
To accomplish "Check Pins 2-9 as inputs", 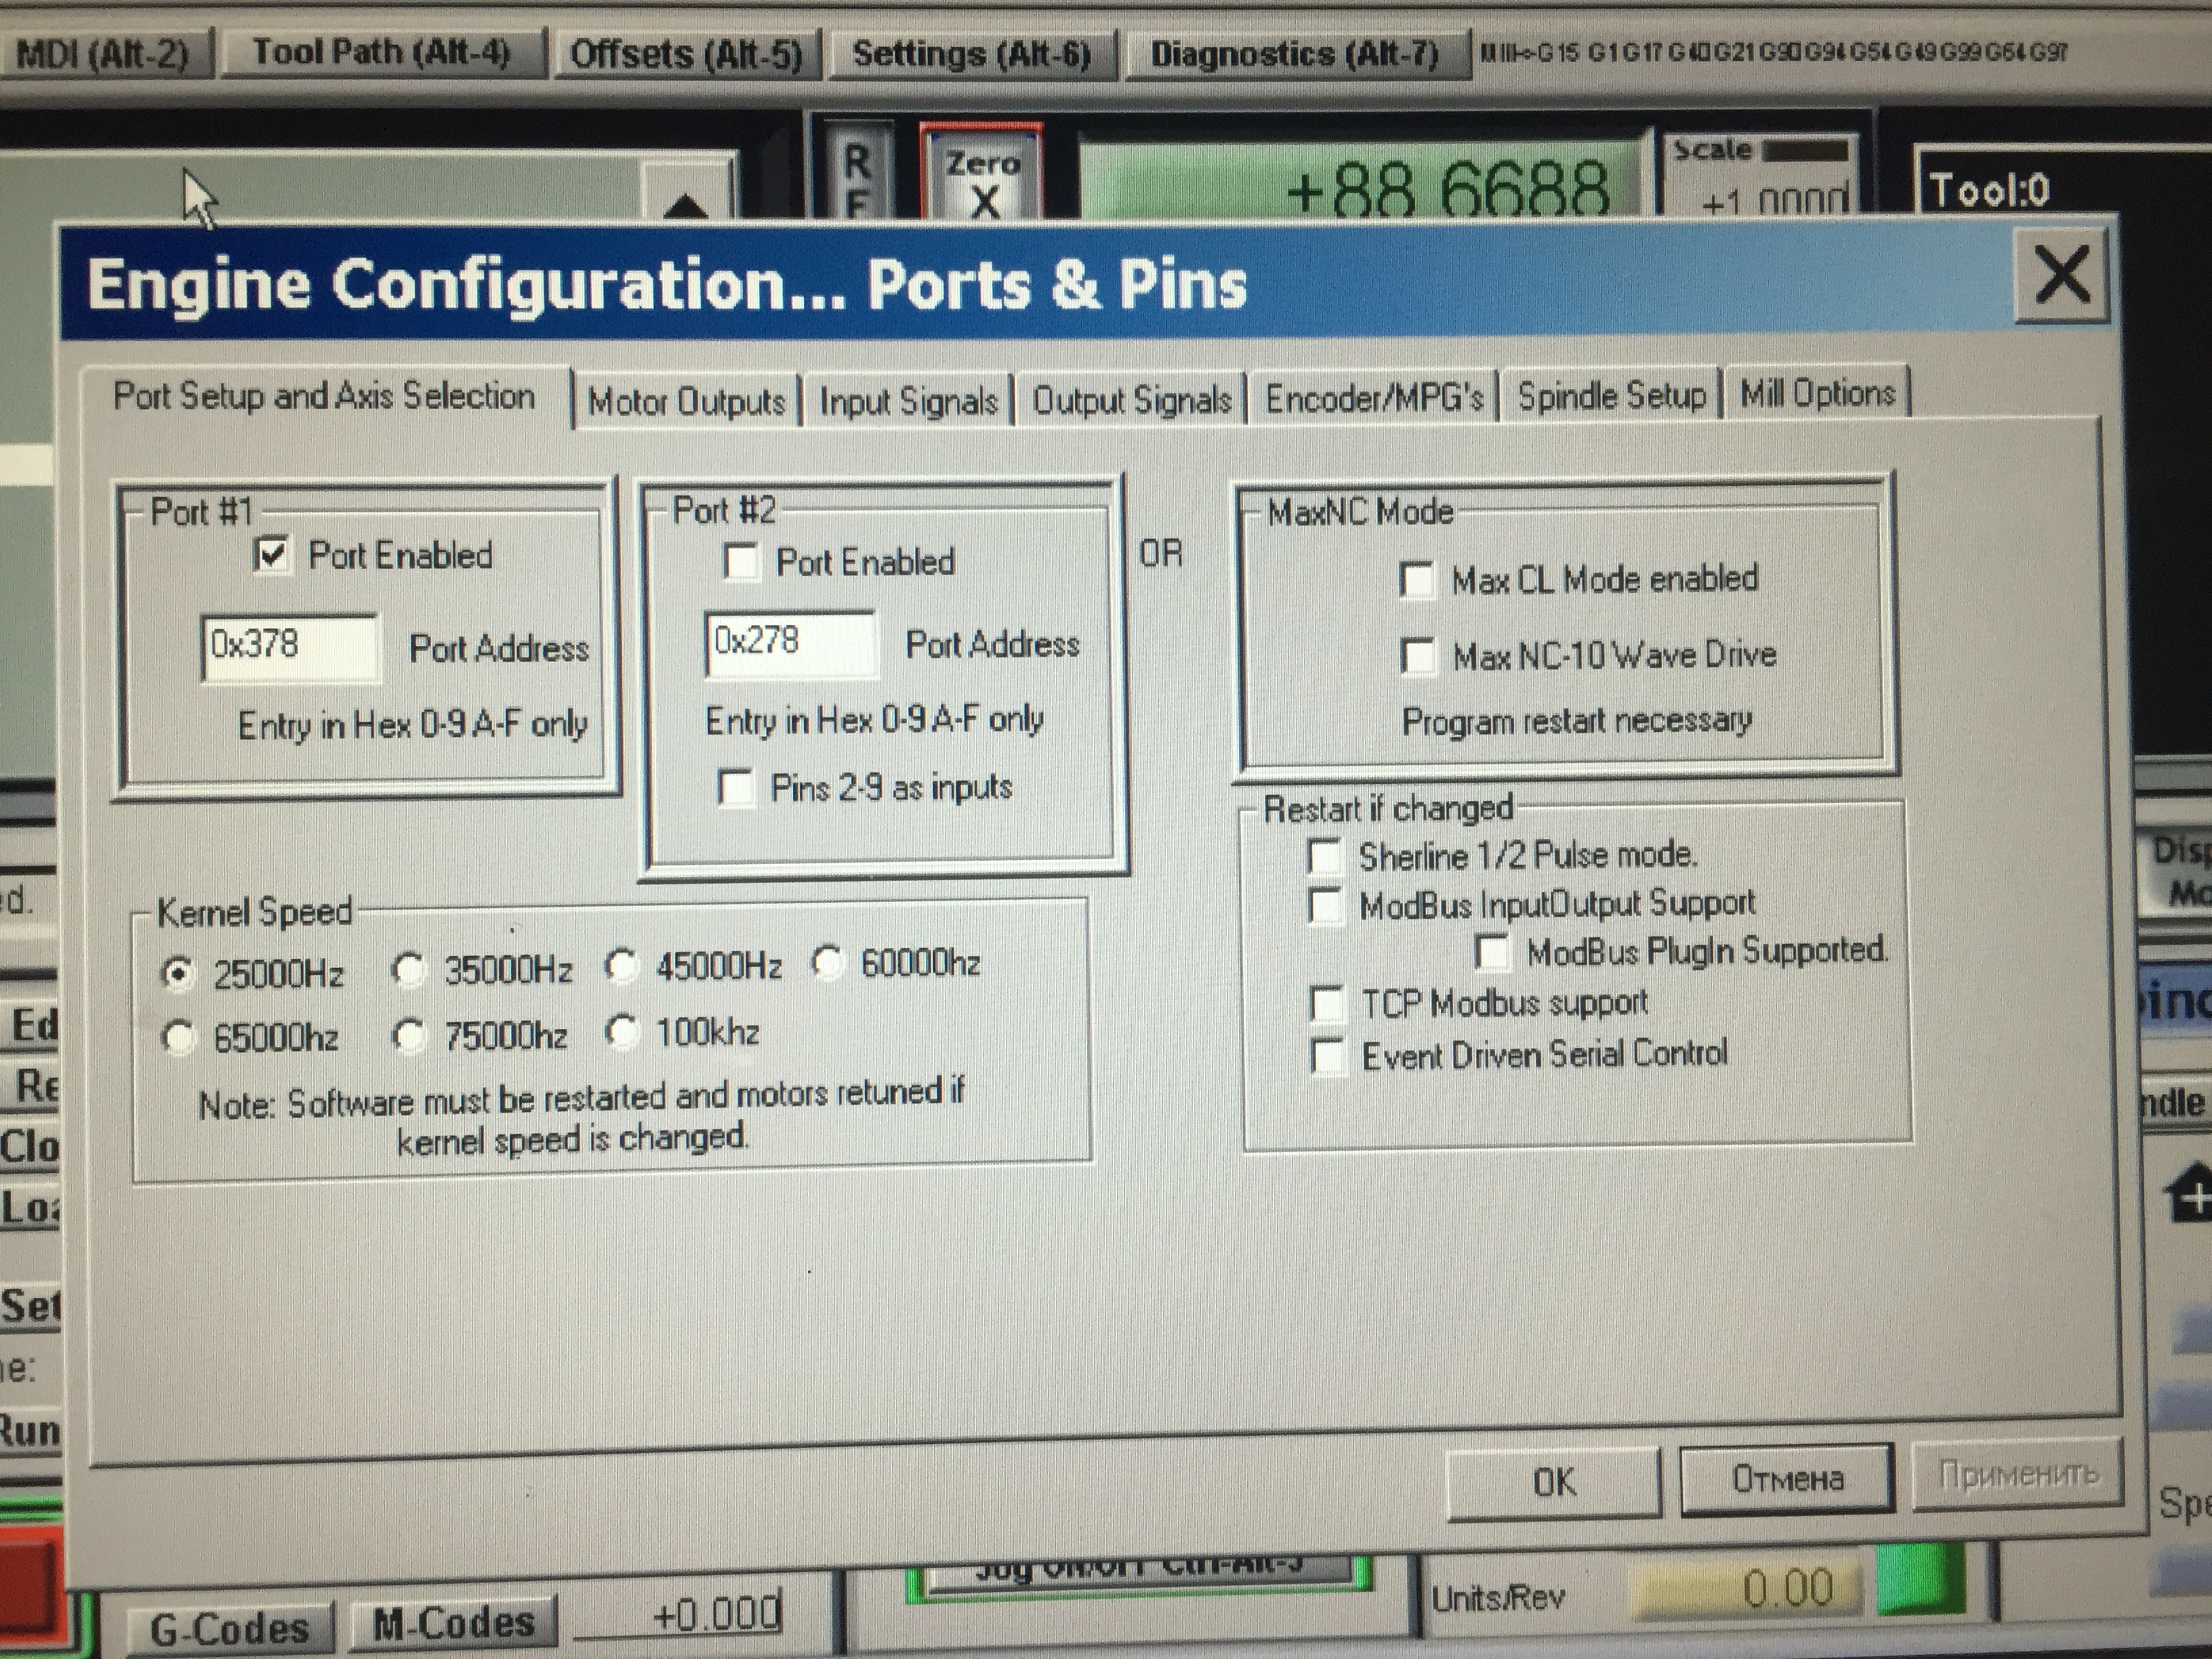I will click(737, 787).
